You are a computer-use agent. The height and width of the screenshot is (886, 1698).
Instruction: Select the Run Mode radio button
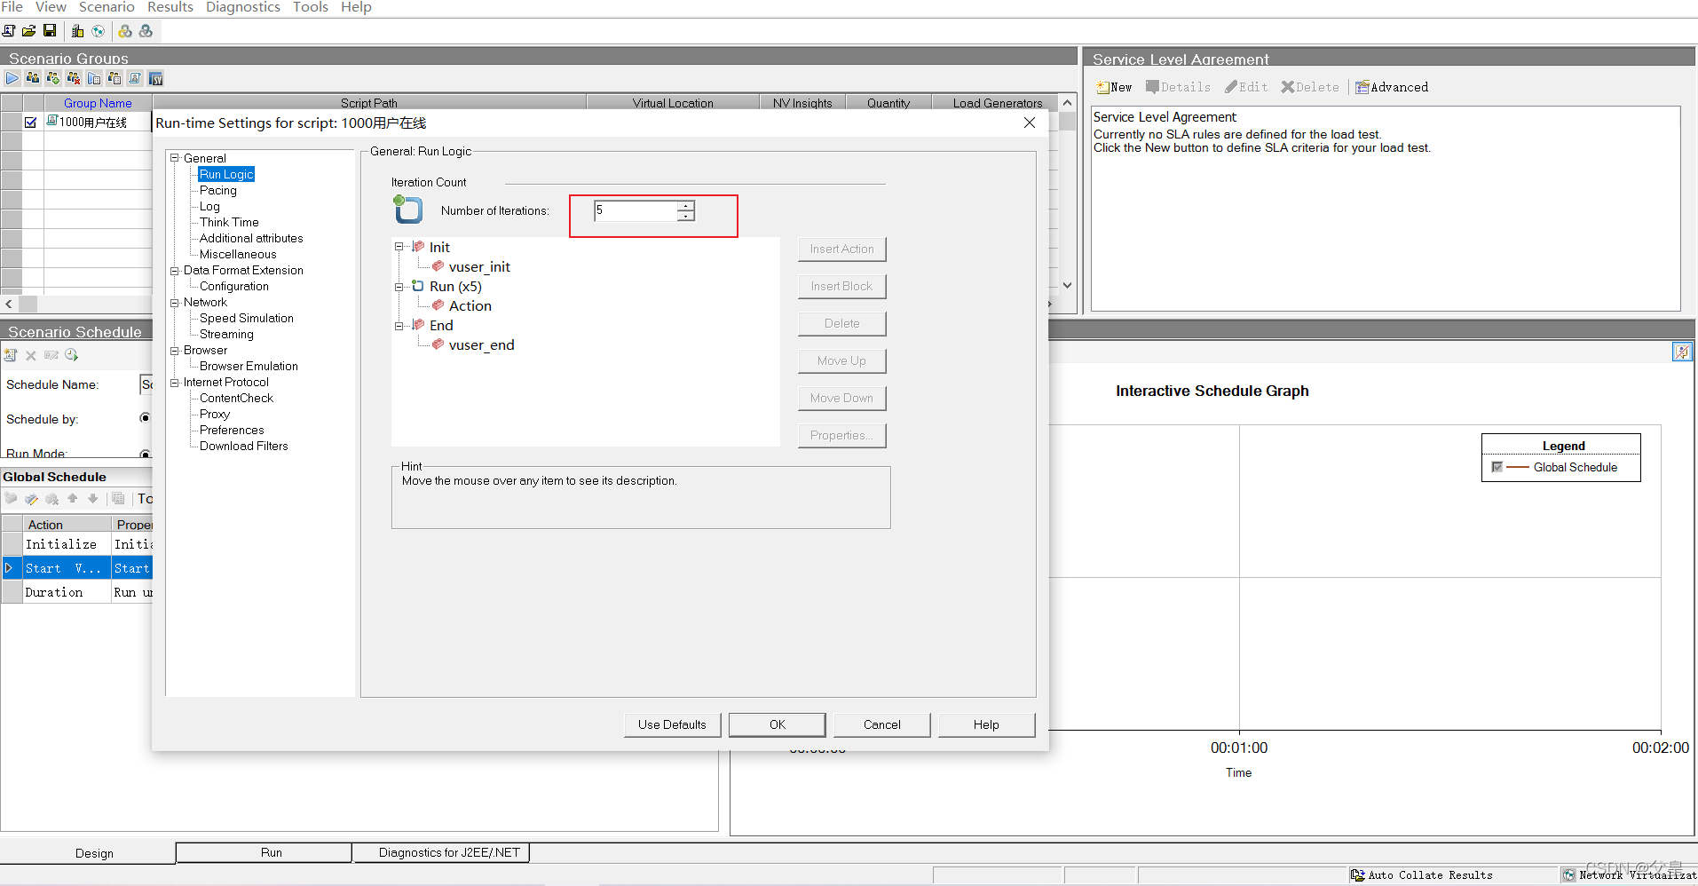(x=145, y=454)
